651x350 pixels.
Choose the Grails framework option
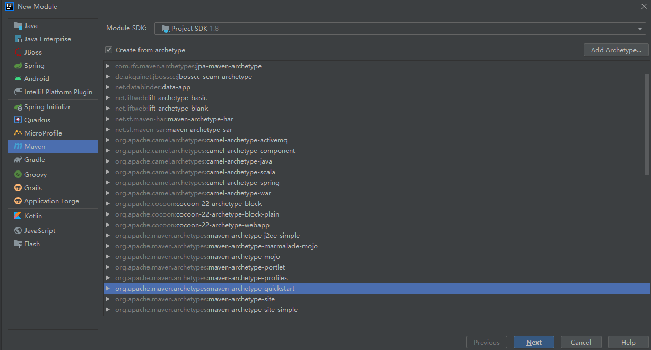pyautogui.click(x=34, y=187)
